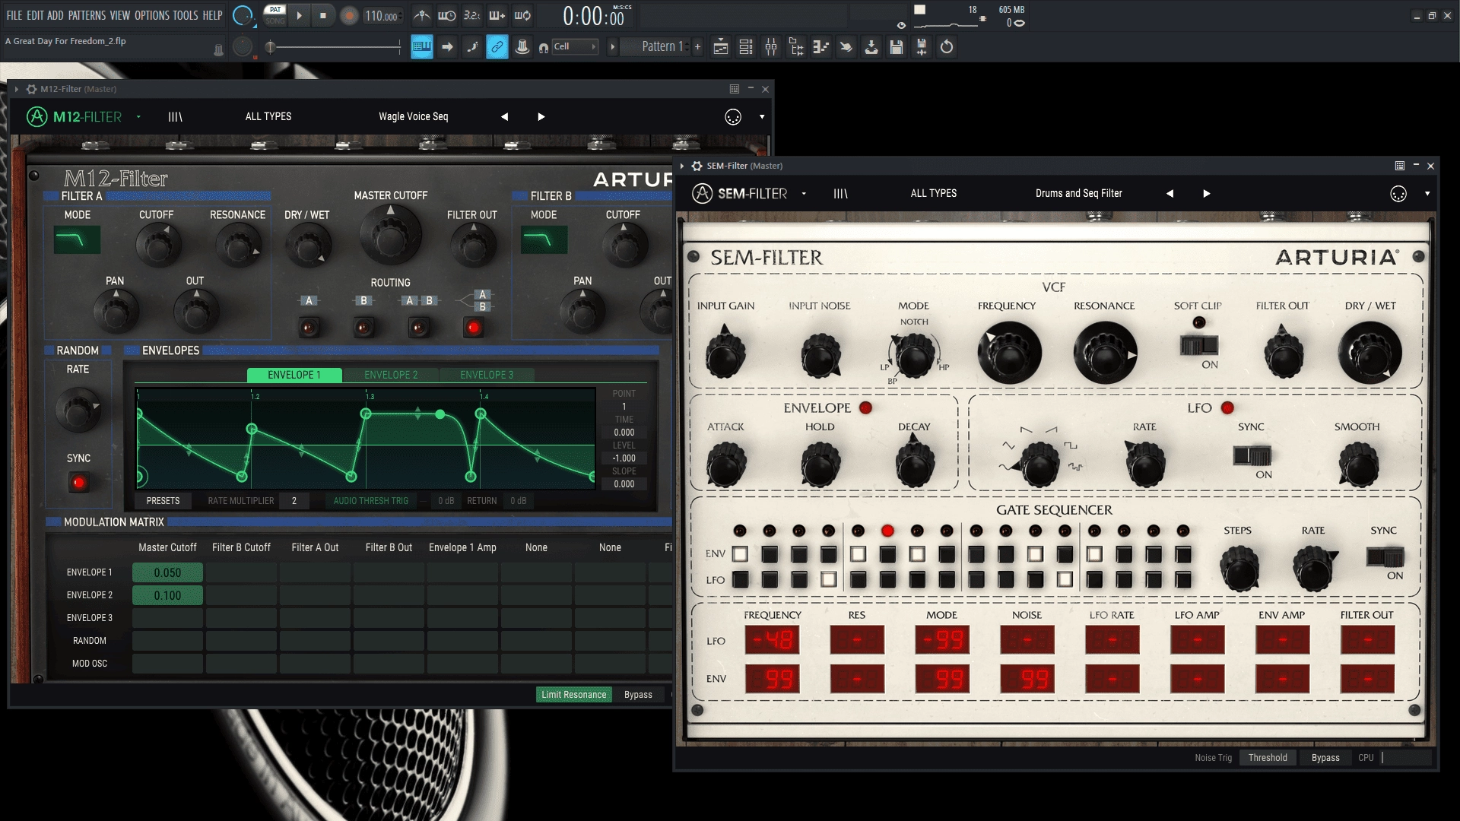Open the HELP menu
This screenshot has height=821, width=1460.
coord(212,15)
